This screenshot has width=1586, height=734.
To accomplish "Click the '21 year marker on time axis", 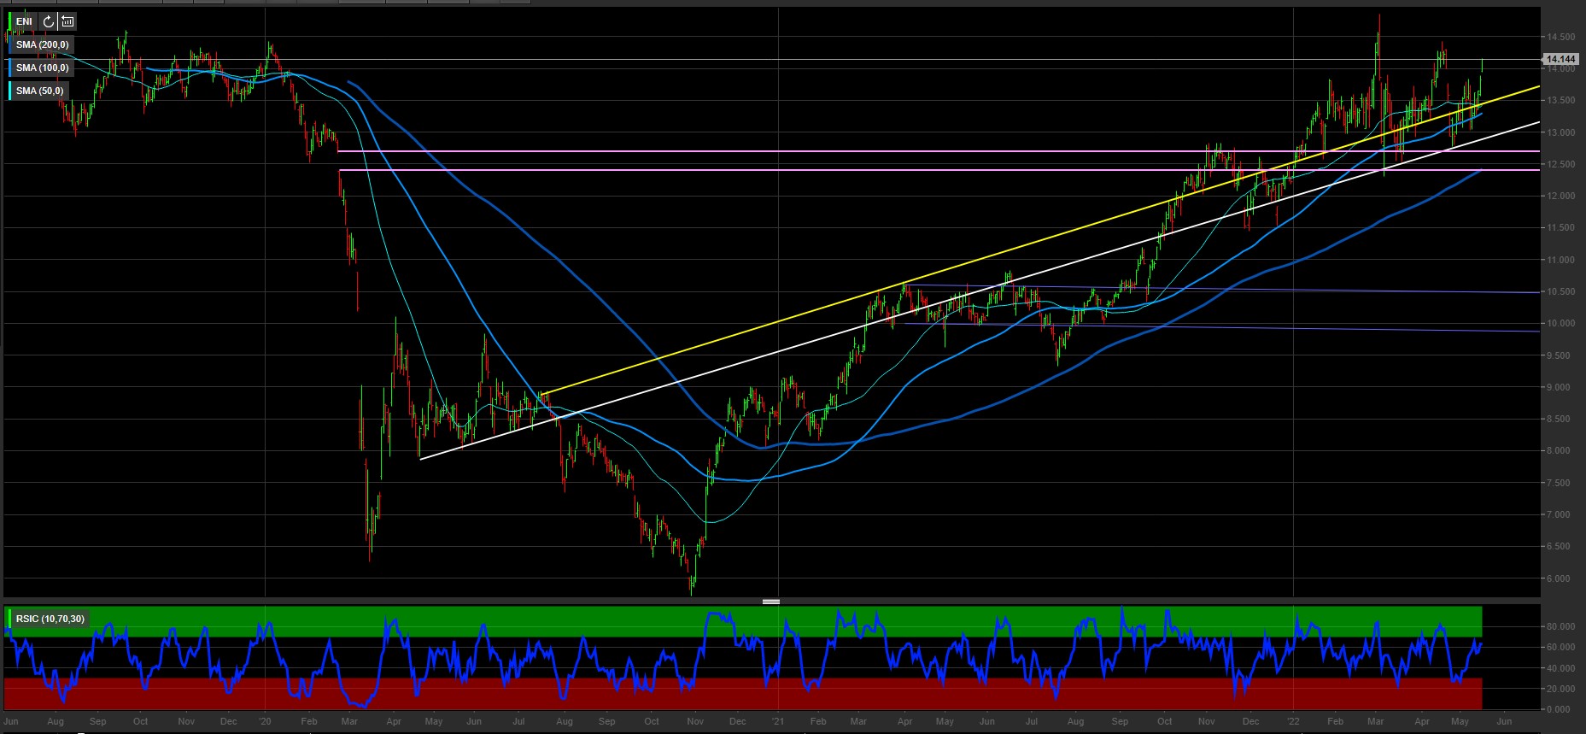I will pos(778,721).
